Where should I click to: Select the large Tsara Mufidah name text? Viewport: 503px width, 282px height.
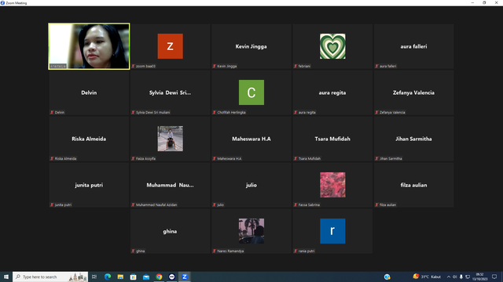pyautogui.click(x=332, y=139)
